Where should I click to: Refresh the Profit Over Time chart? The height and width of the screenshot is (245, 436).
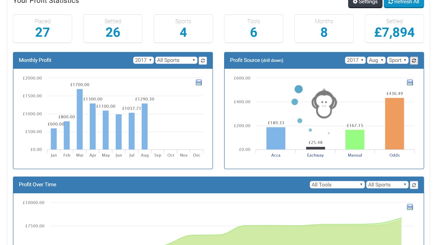414,185
